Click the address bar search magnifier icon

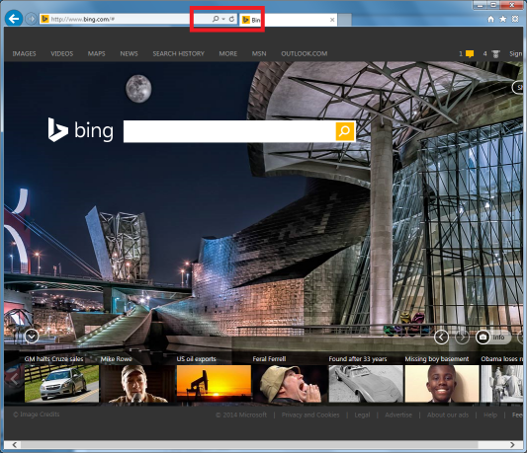[x=216, y=19]
